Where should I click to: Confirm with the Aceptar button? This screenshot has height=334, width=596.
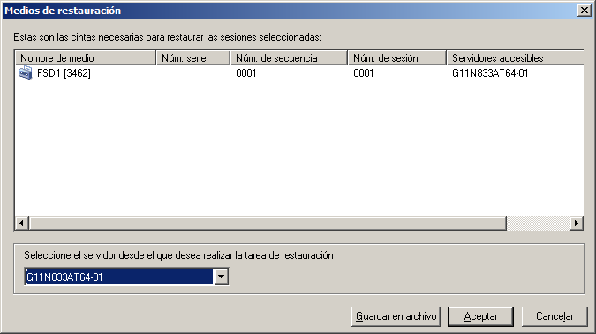(480, 316)
